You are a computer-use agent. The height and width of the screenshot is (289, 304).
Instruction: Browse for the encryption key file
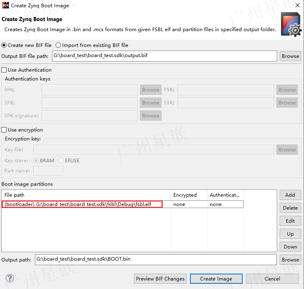coord(287,150)
